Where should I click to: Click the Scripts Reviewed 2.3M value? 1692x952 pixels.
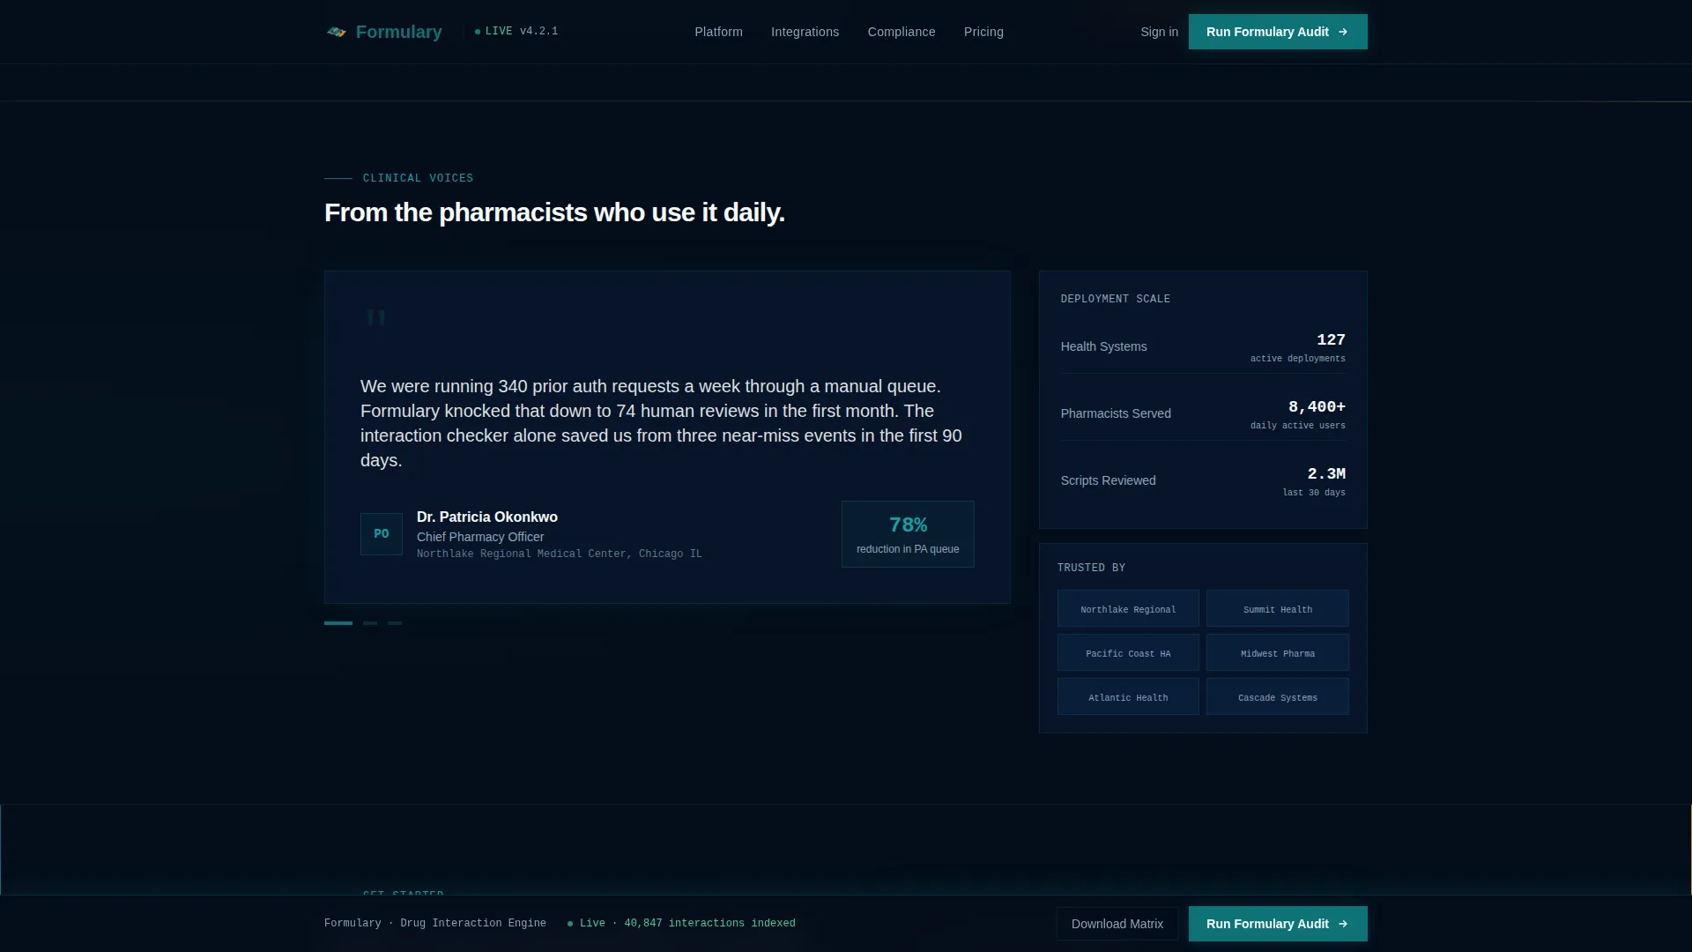click(1326, 474)
